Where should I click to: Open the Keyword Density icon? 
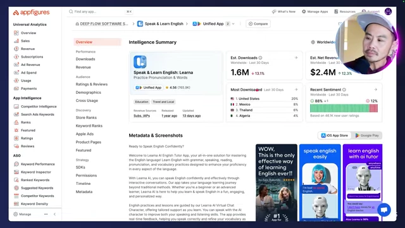coord(16,204)
